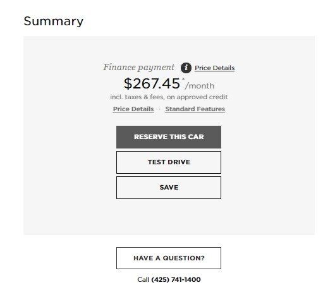Click the dot separator between the two links

pyautogui.click(x=159, y=109)
